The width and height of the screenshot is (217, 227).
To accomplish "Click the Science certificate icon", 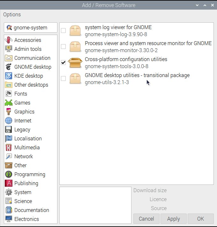I will 9,201.
